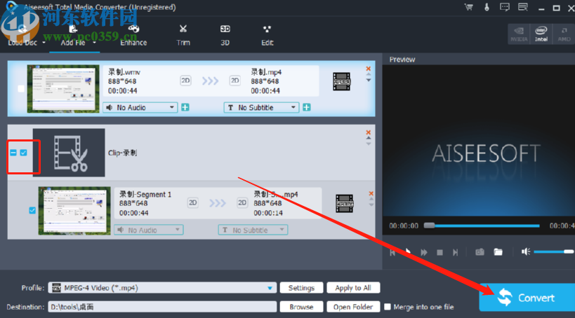Uncheck the 录制-Segment 1 checkbox
The width and height of the screenshot is (575, 318).
[x=32, y=210]
